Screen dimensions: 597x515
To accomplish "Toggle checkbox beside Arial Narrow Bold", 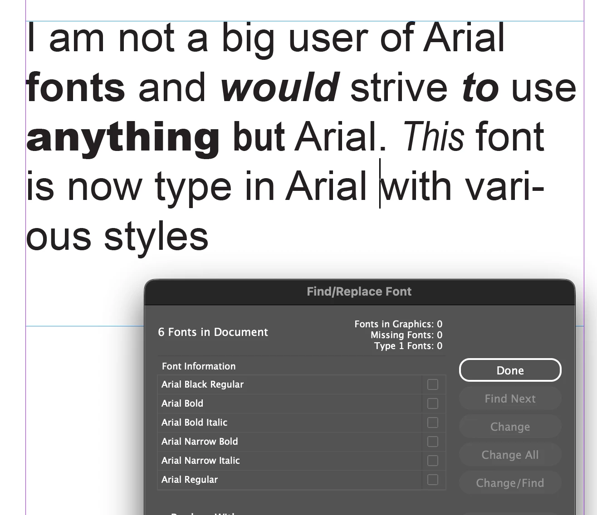I will point(433,442).
